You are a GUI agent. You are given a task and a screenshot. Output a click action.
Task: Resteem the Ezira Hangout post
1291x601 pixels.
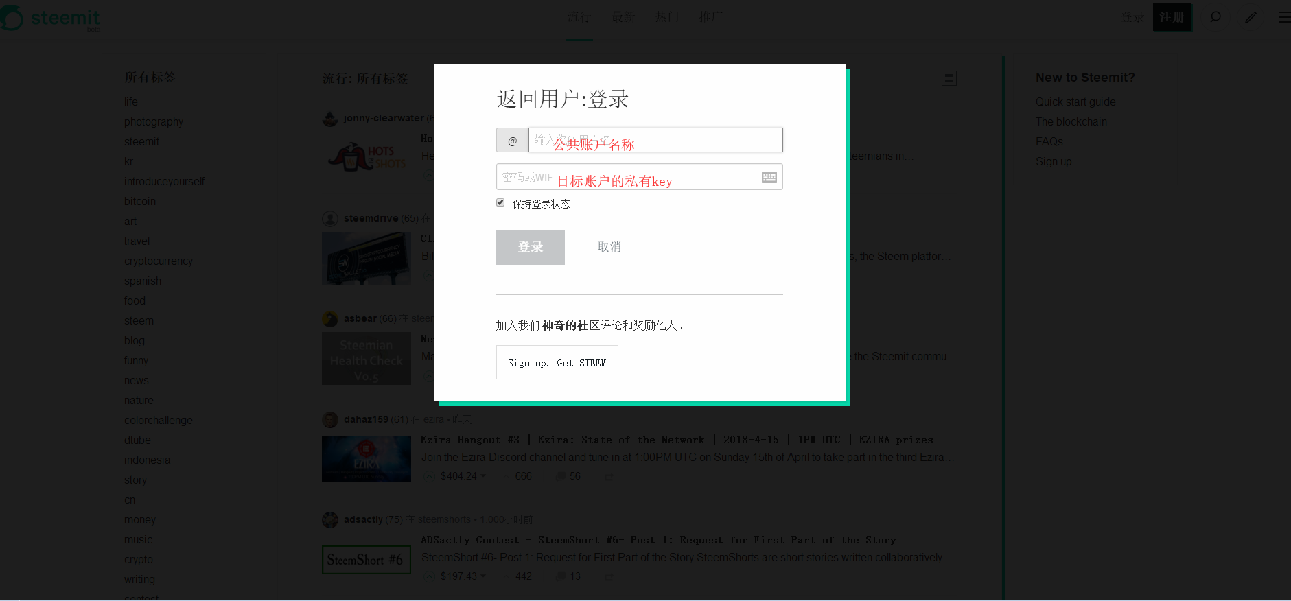(x=609, y=476)
